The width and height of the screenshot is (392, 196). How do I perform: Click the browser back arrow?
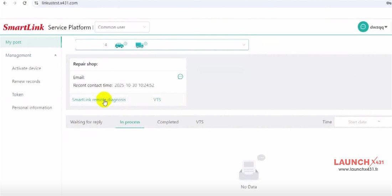pyautogui.click(x=5, y=3)
